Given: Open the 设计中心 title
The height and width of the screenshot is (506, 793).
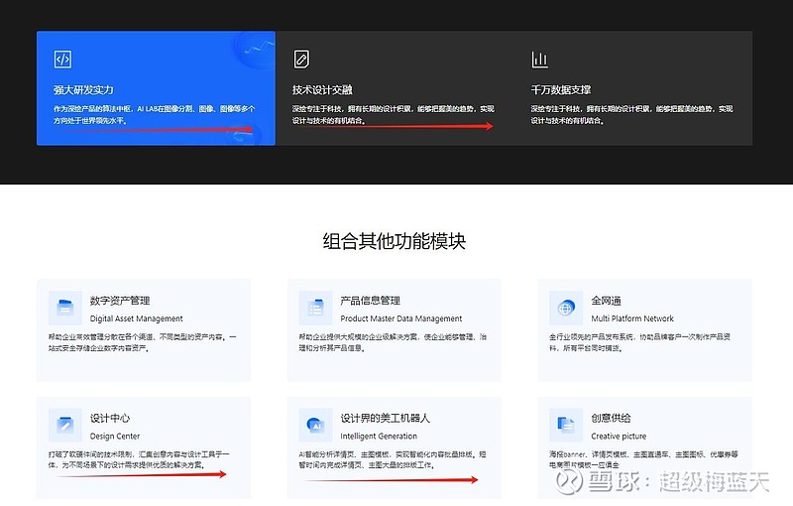Looking at the screenshot, I should tap(110, 418).
